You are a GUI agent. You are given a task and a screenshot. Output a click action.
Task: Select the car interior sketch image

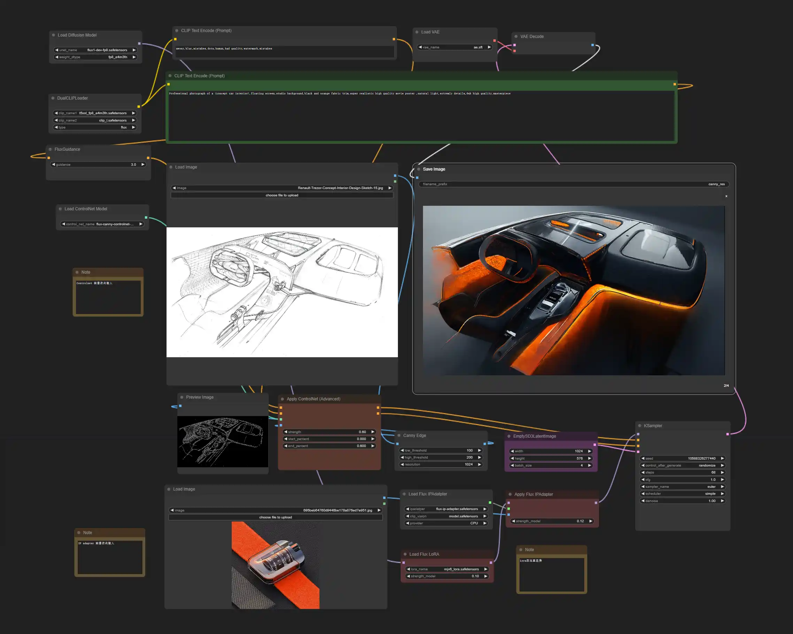[x=282, y=292]
